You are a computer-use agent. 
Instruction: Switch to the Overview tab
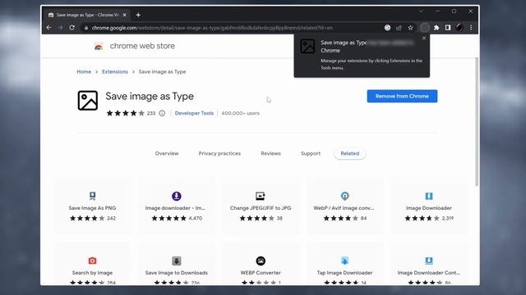tap(167, 153)
